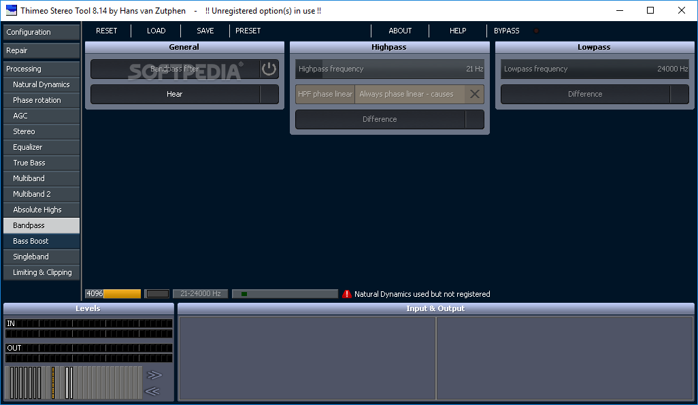Collapse levels with the left double-arrow icon
The width and height of the screenshot is (698, 405).
click(x=152, y=391)
